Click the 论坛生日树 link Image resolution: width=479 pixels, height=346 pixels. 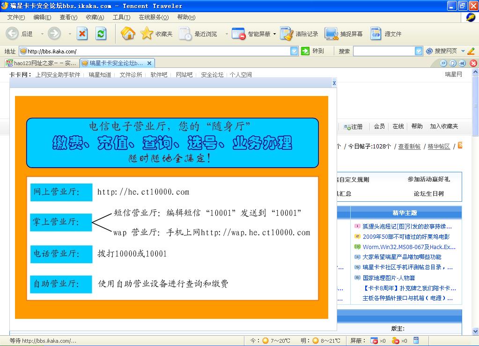[428, 194]
